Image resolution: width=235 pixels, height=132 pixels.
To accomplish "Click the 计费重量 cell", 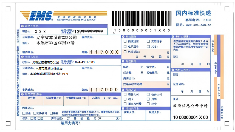I will click(76, 101).
